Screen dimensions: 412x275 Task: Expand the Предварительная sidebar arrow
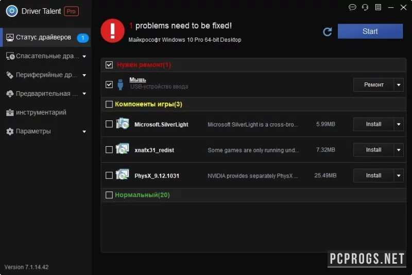tap(84, 94)
